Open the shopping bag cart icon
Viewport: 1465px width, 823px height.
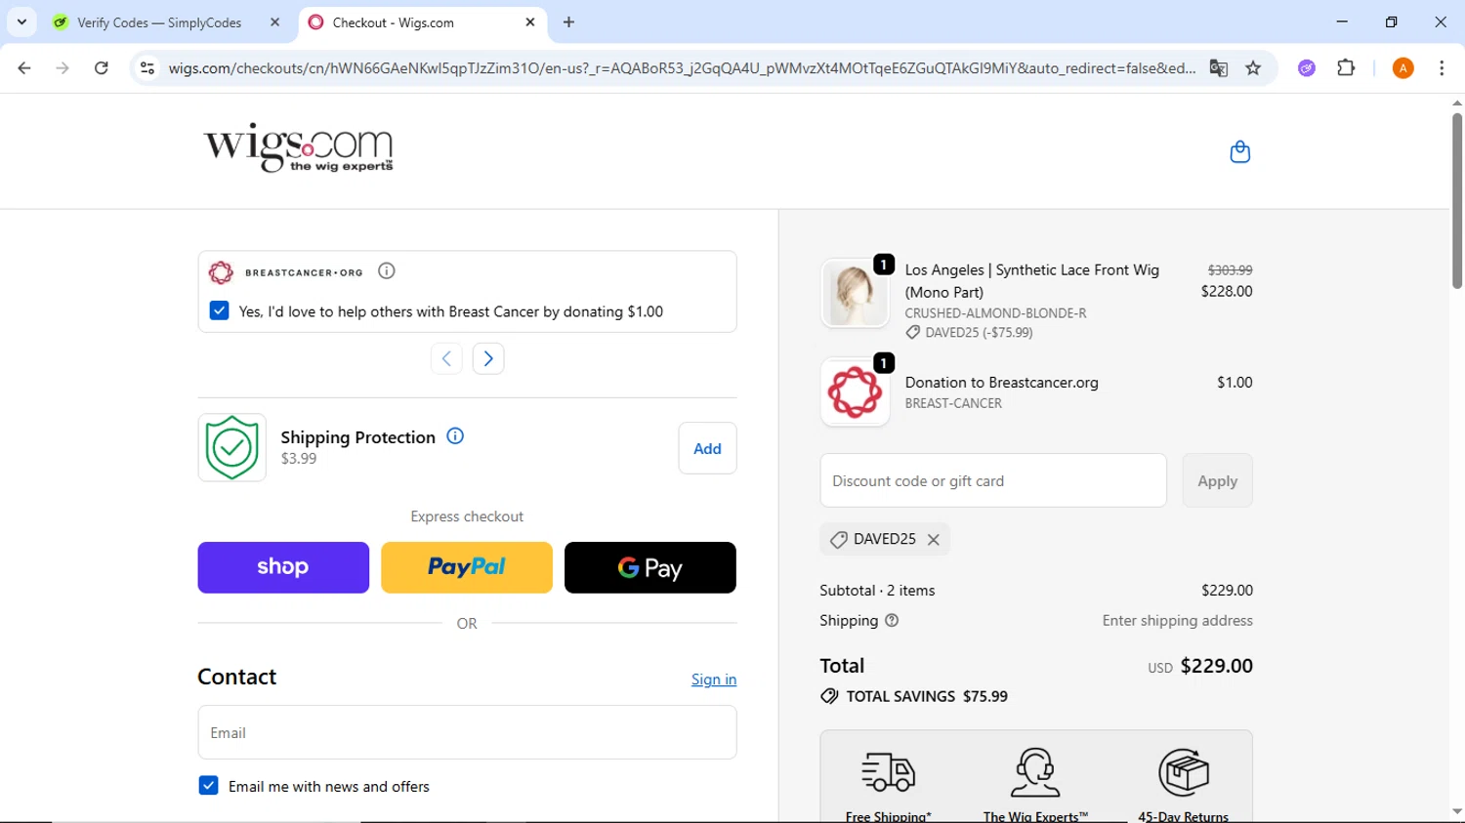tap(1239, 152)
